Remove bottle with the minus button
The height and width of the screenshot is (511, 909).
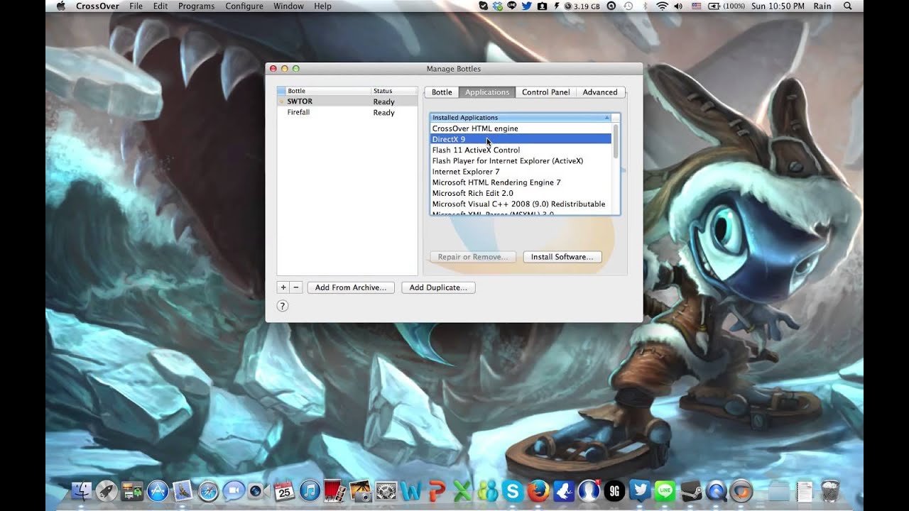tap(296, 287)
